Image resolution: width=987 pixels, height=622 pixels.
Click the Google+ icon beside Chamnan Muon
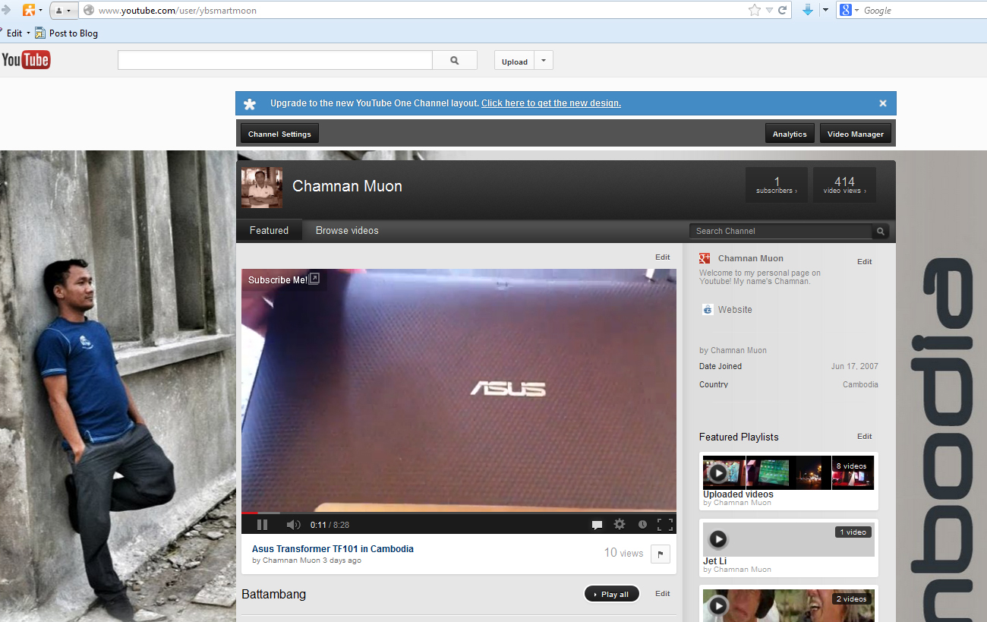click(705, 258)
